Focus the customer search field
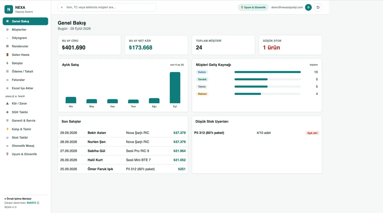383x213 pixels. point(107,7)
